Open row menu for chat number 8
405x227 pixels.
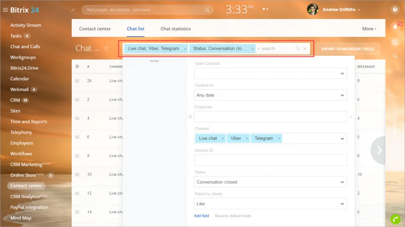pyautogui.click(x=77, y=156)
